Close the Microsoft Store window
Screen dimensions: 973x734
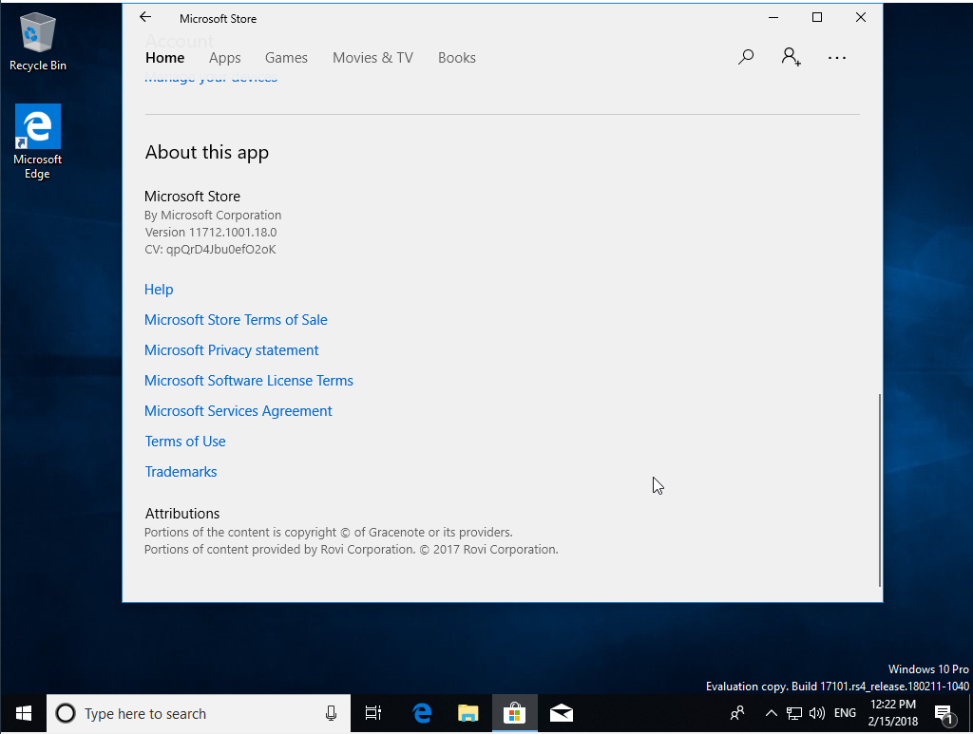tap(860, 17)
